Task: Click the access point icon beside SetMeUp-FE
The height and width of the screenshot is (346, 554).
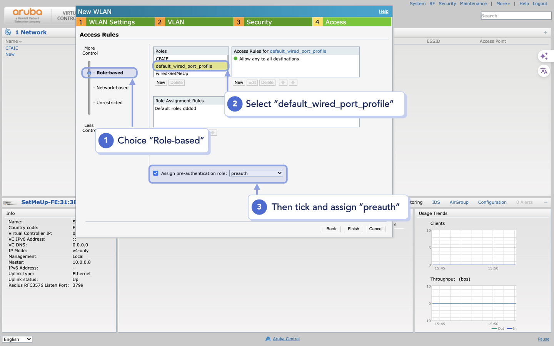Action: click(x=10, y=202)
